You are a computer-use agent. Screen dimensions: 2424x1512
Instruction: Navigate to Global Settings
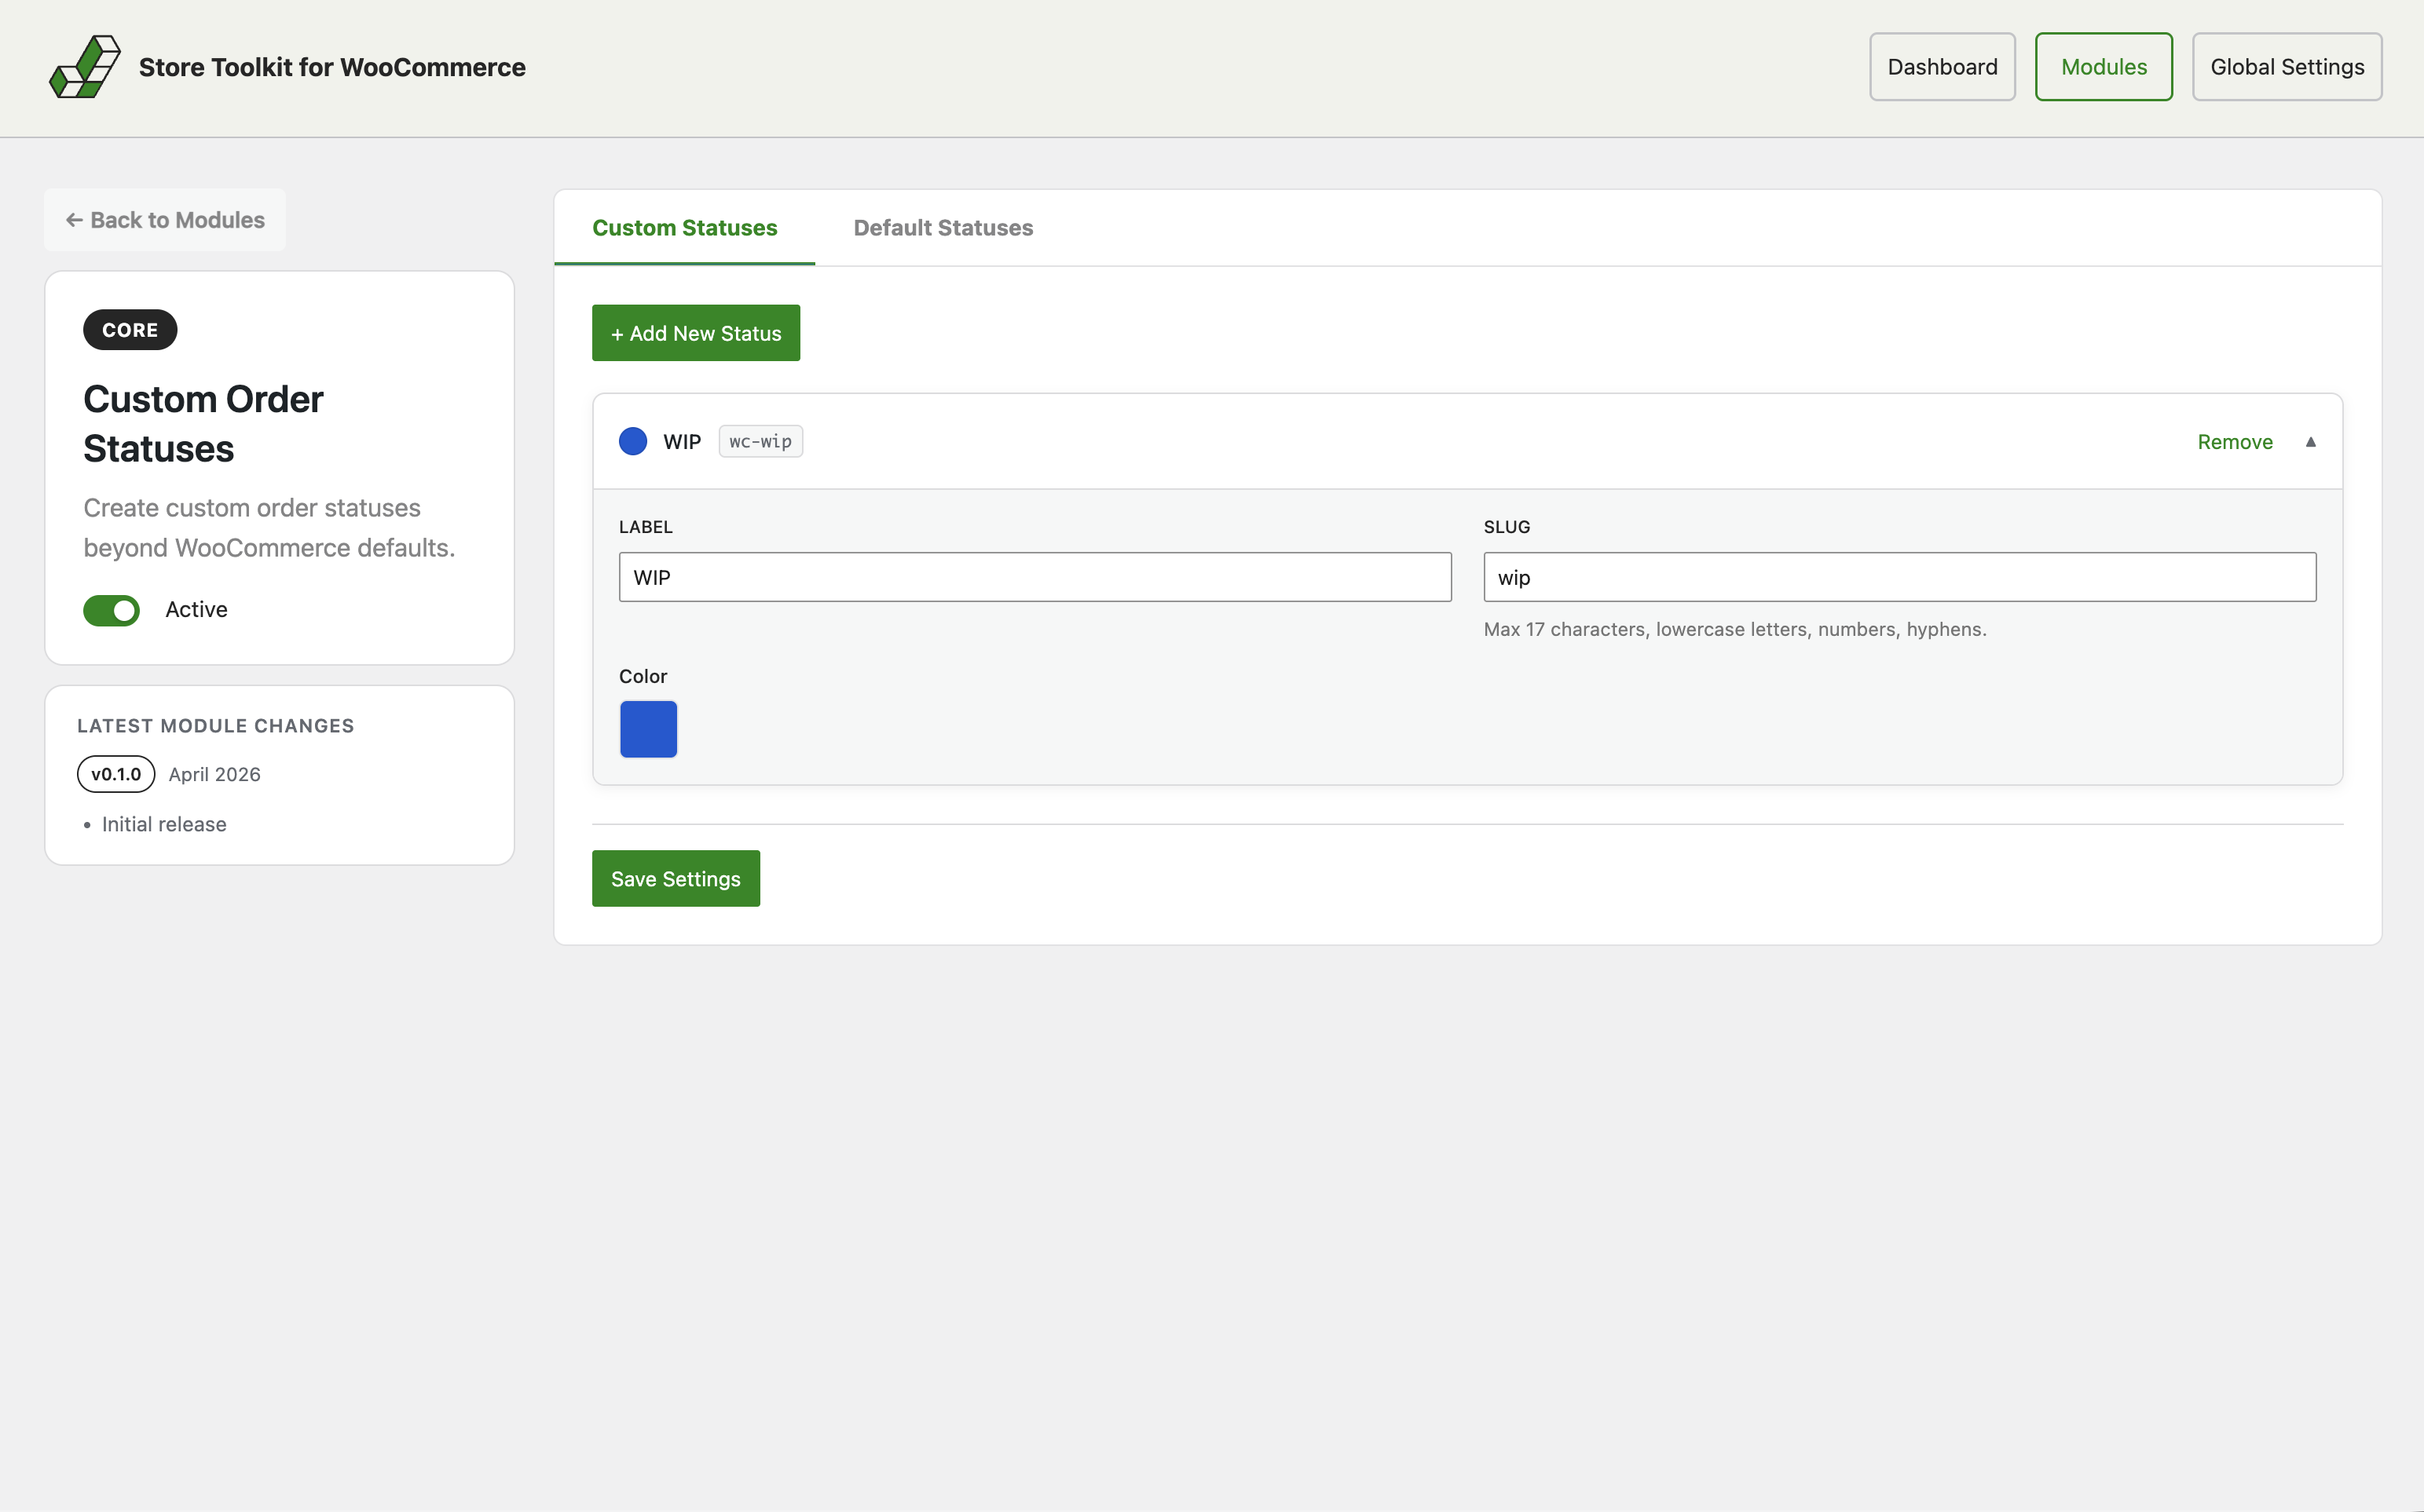coord(2286,66)
